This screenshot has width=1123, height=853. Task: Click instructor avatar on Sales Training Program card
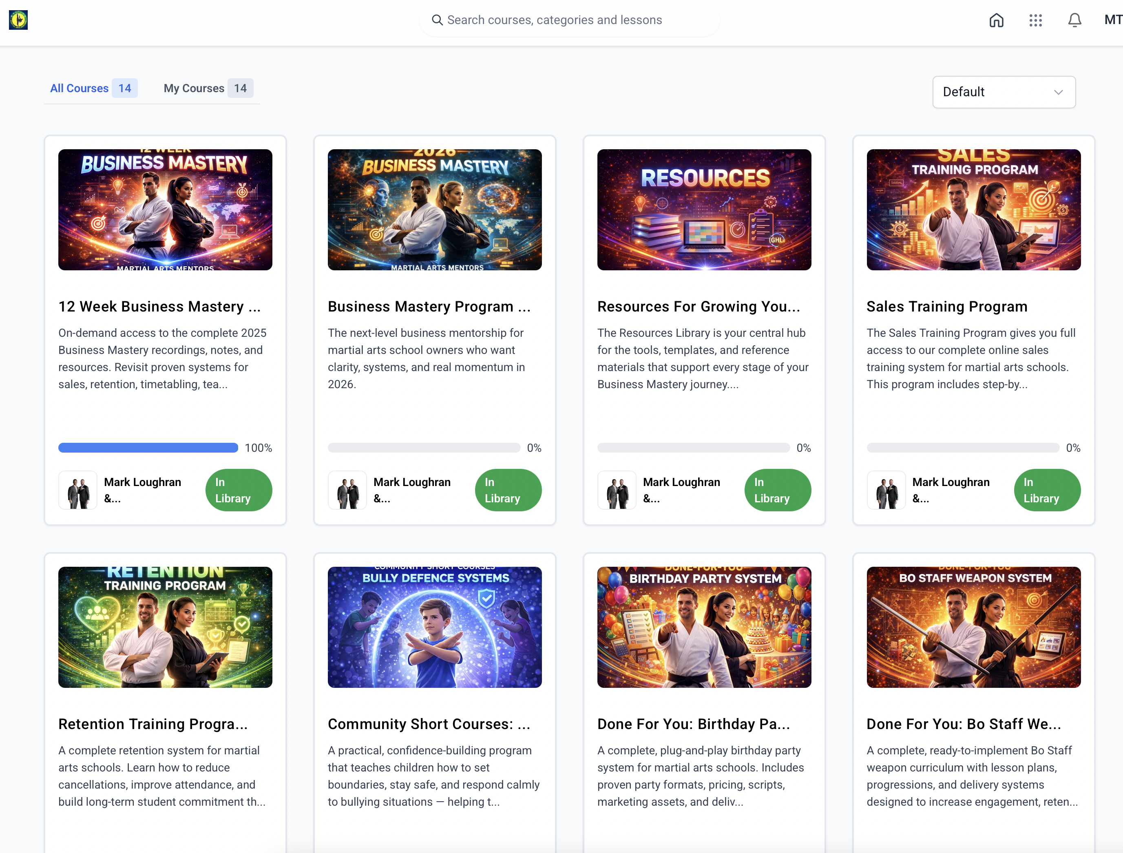(x=886, y=490)
